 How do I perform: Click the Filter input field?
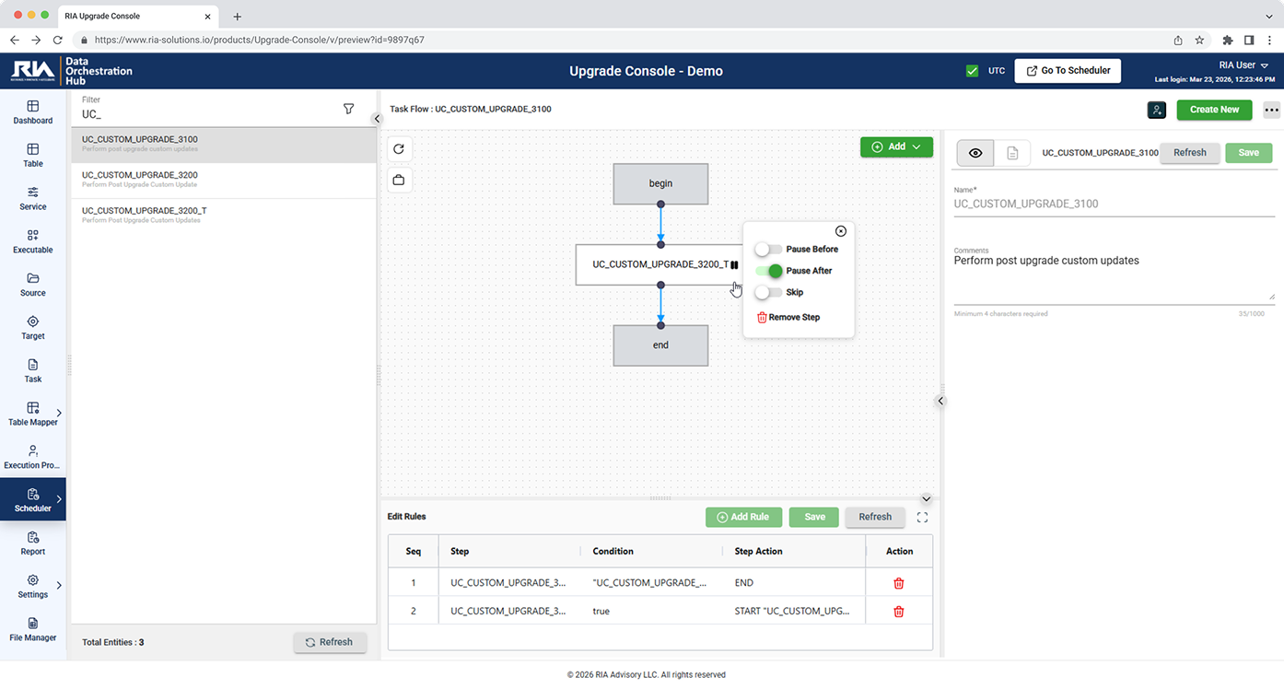click(x=208, y=114)
